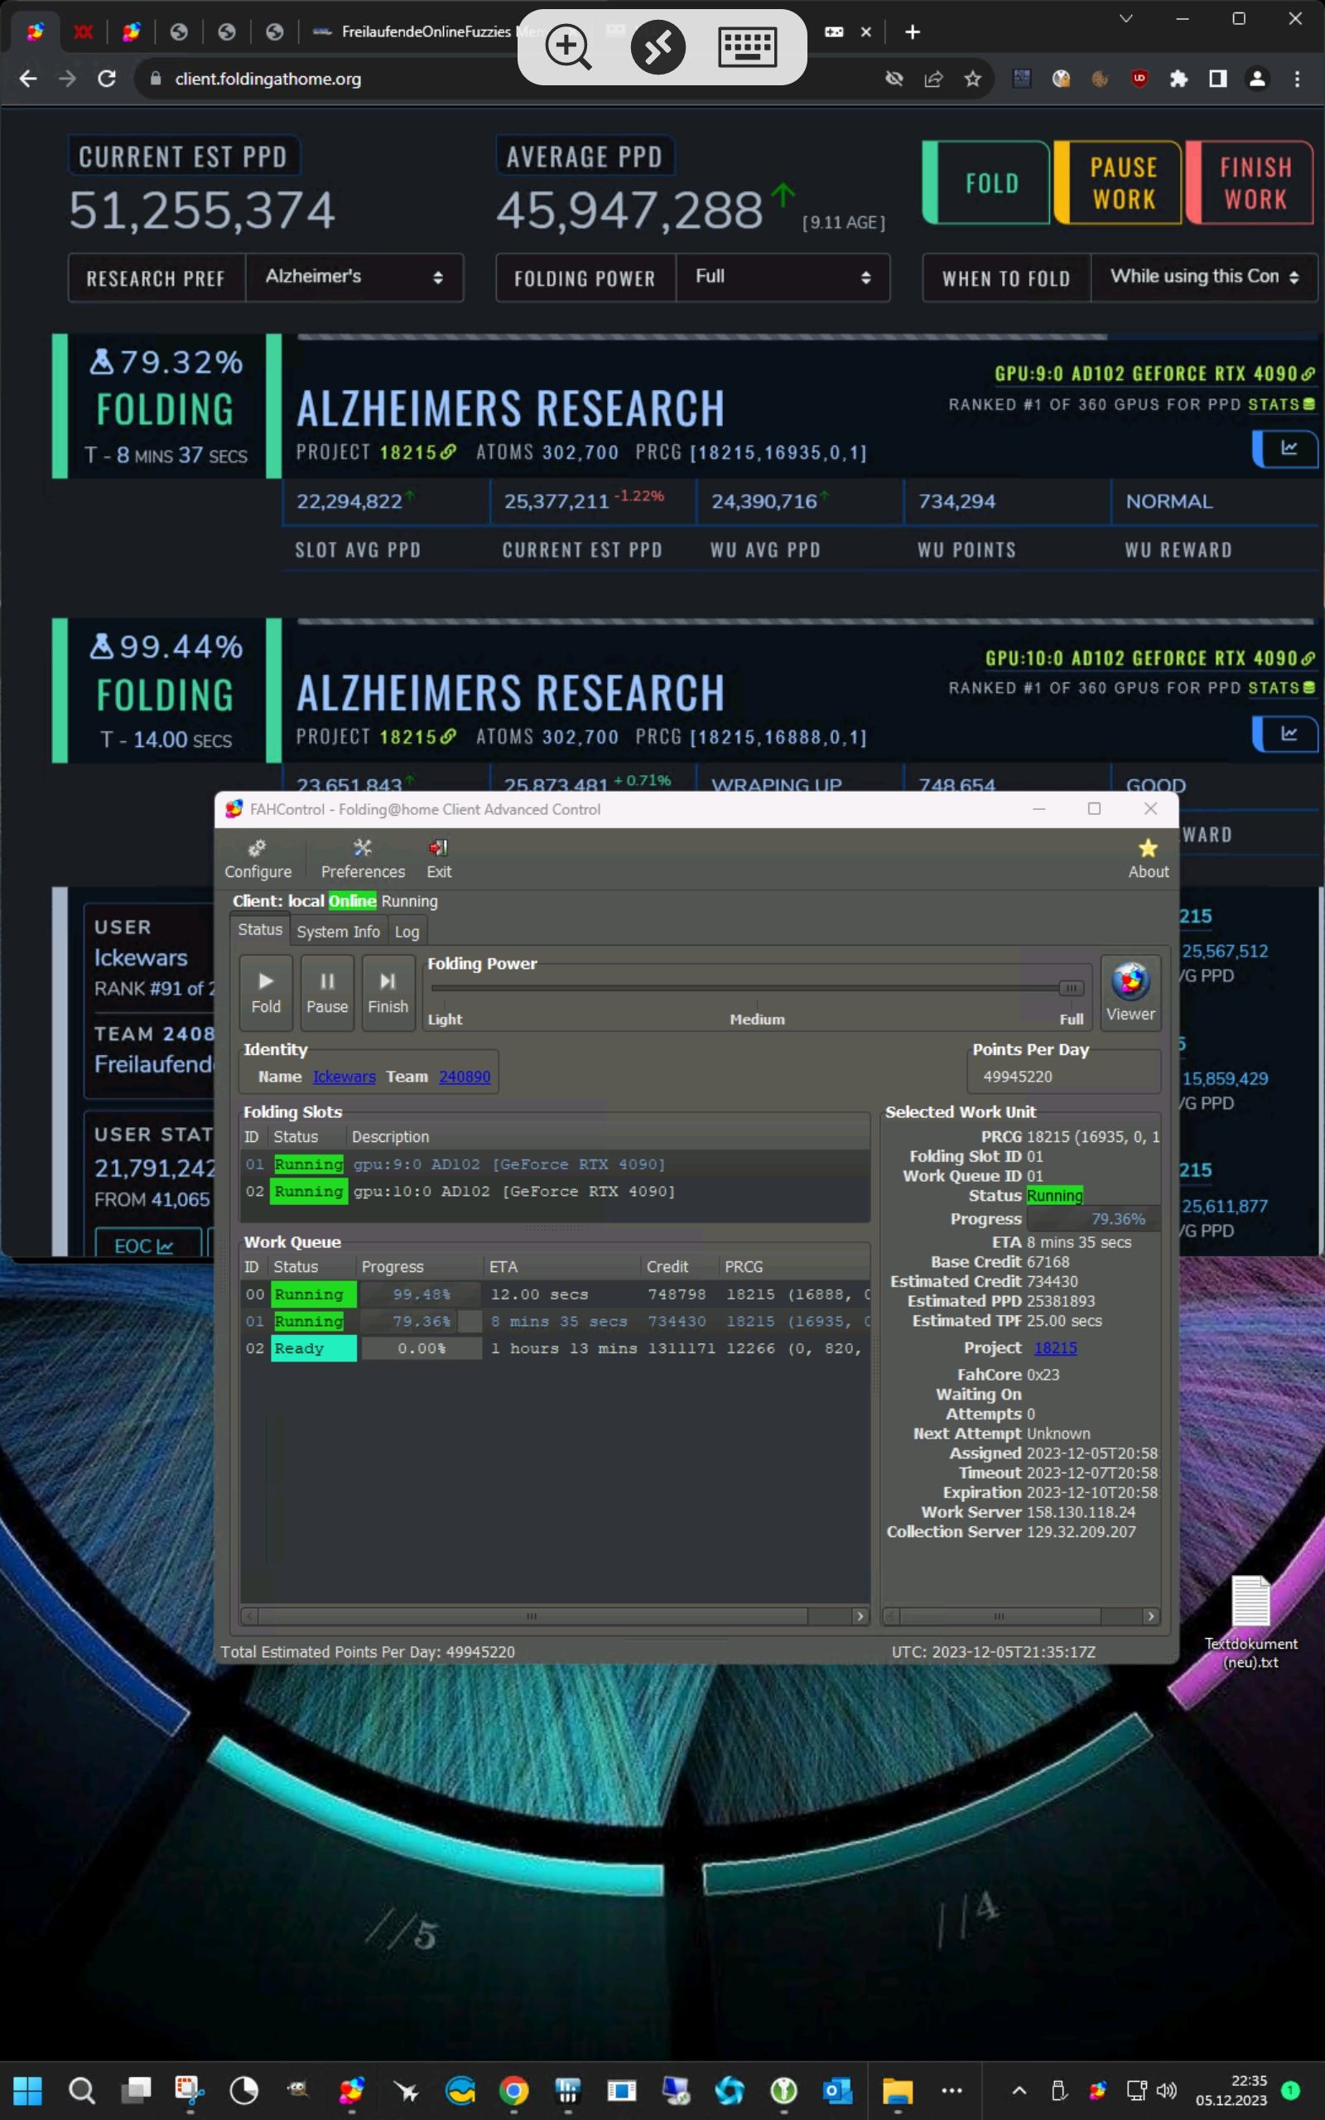Click the Medium mark on Folding Power slider
1325x2120 pixels.
pyautogui.click(x=757, y=1019)
